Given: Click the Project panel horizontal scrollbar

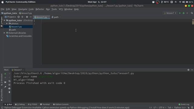Looking at the screenshot, I should pos(11,67).
